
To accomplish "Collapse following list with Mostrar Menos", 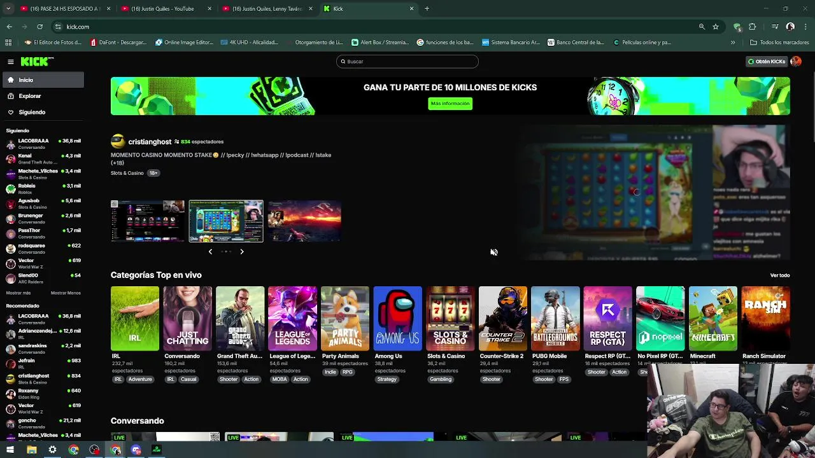I will [x=66, y=293].
